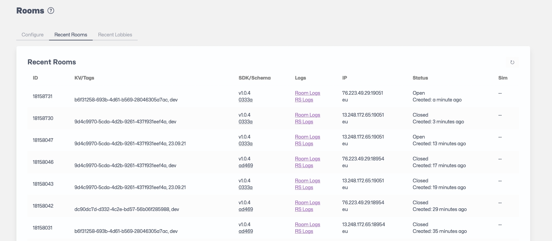Viewport: 552px width, 241px height.
Task: Click schema 0333a for room 18158731
Action: tap(245, 100)
